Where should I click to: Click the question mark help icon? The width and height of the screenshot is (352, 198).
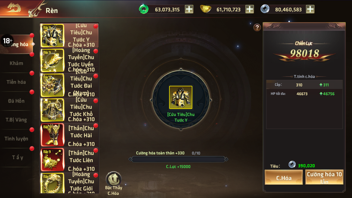[x=257, y=27]
